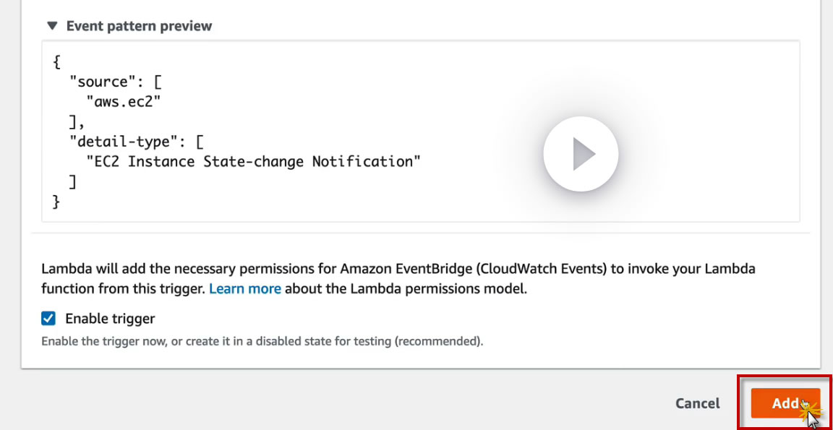Click the opening curly brace of JSON
Image resolution: width=833 pixels, height=430 pixels.
pos(57,62)
